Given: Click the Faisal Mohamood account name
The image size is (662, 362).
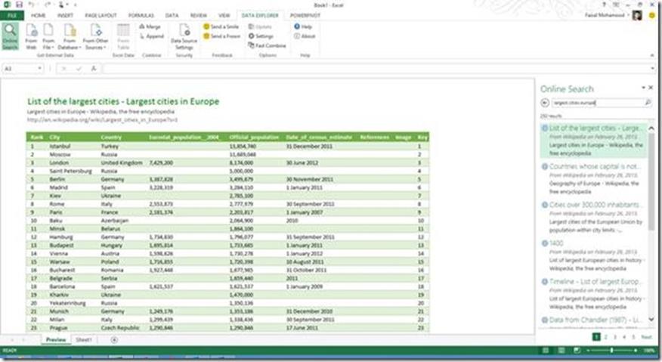Looking at the screenshot, I should (x=605, y=15).
